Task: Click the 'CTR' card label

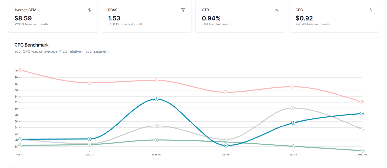Action: [x=205, y=10]
